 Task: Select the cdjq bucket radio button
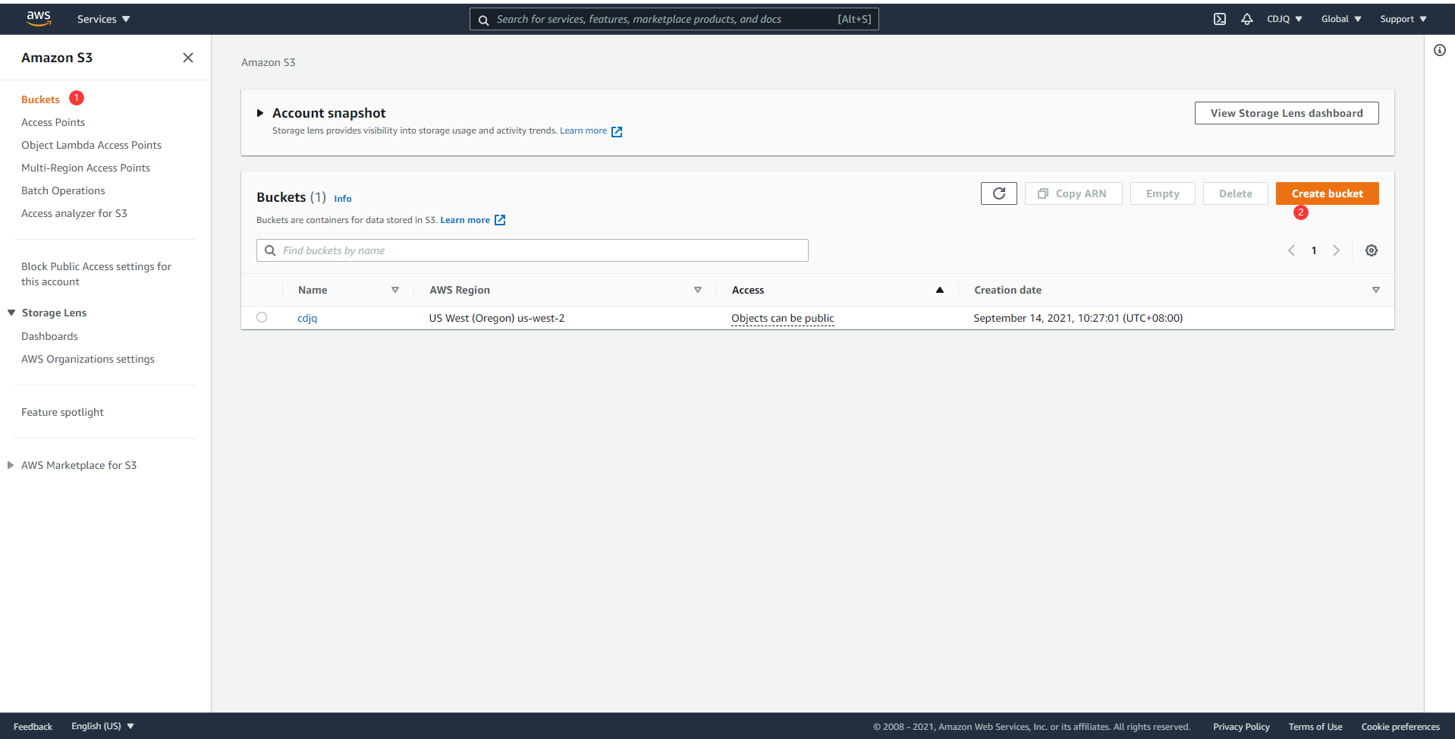262,317
